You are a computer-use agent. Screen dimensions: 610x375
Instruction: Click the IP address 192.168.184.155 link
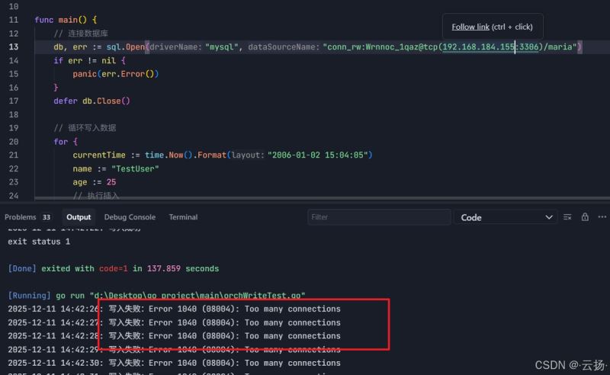point(479,47)
